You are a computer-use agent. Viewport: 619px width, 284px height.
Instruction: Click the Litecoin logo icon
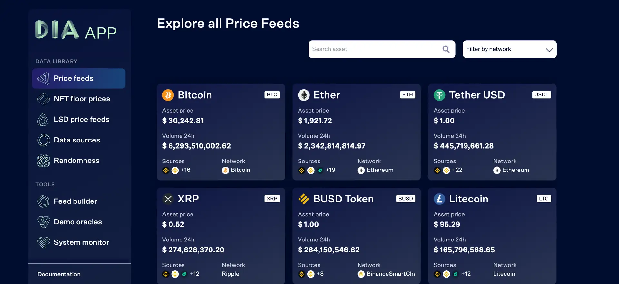[x=439, y=199]
